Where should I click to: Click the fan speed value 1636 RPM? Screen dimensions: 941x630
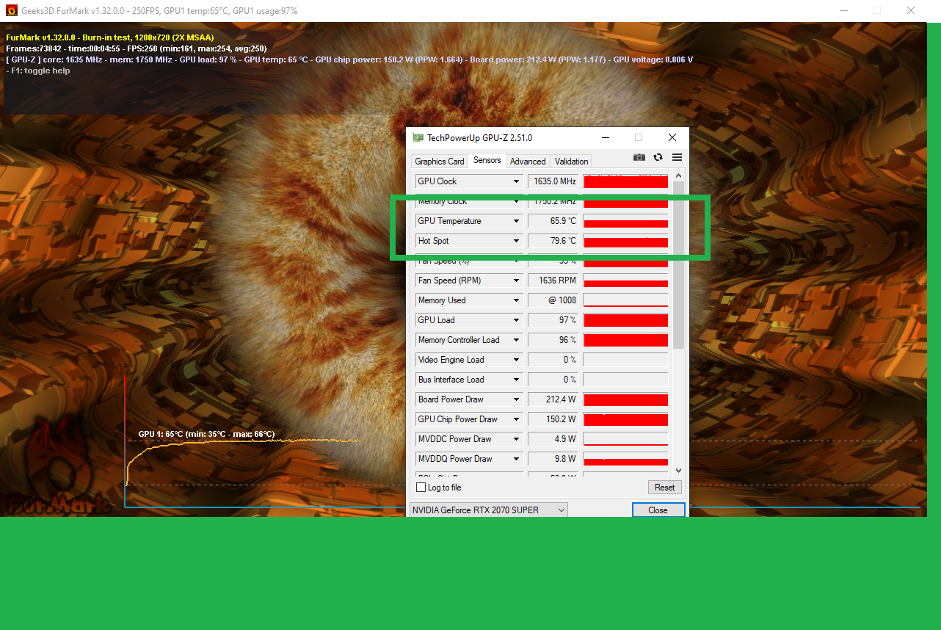(x=553, y=280)
